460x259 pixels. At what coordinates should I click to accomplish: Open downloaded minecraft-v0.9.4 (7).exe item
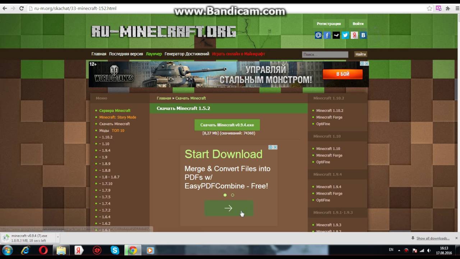[x=28, y=238]
